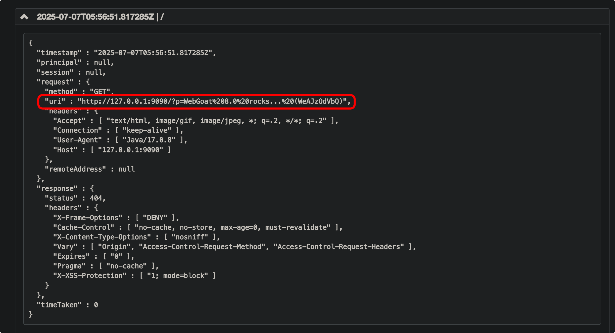Click the "Pragma" no-cache line
This screenshot has width=615, height=333.
point(106,266)
